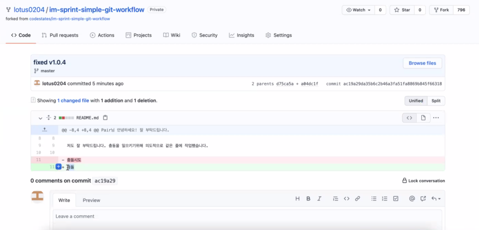
Task: Open parent commit a04dc1f
Action: tap(309, 84)
